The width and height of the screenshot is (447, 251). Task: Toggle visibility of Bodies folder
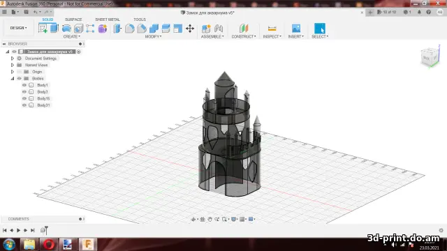pyautogui.click(x=19, y=79)
